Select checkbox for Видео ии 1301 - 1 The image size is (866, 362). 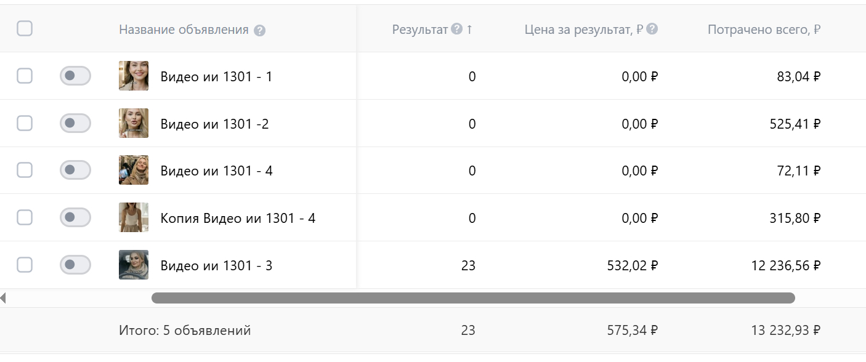pyautogui.click(x=25, y=76)
